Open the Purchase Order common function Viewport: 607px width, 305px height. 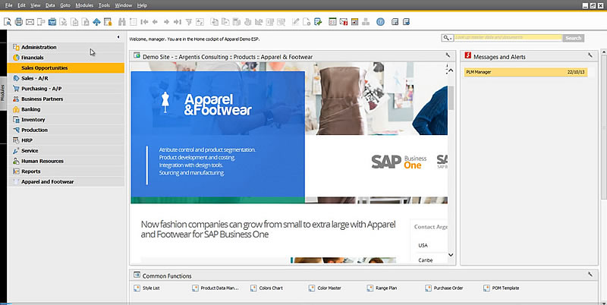(448, 288)
